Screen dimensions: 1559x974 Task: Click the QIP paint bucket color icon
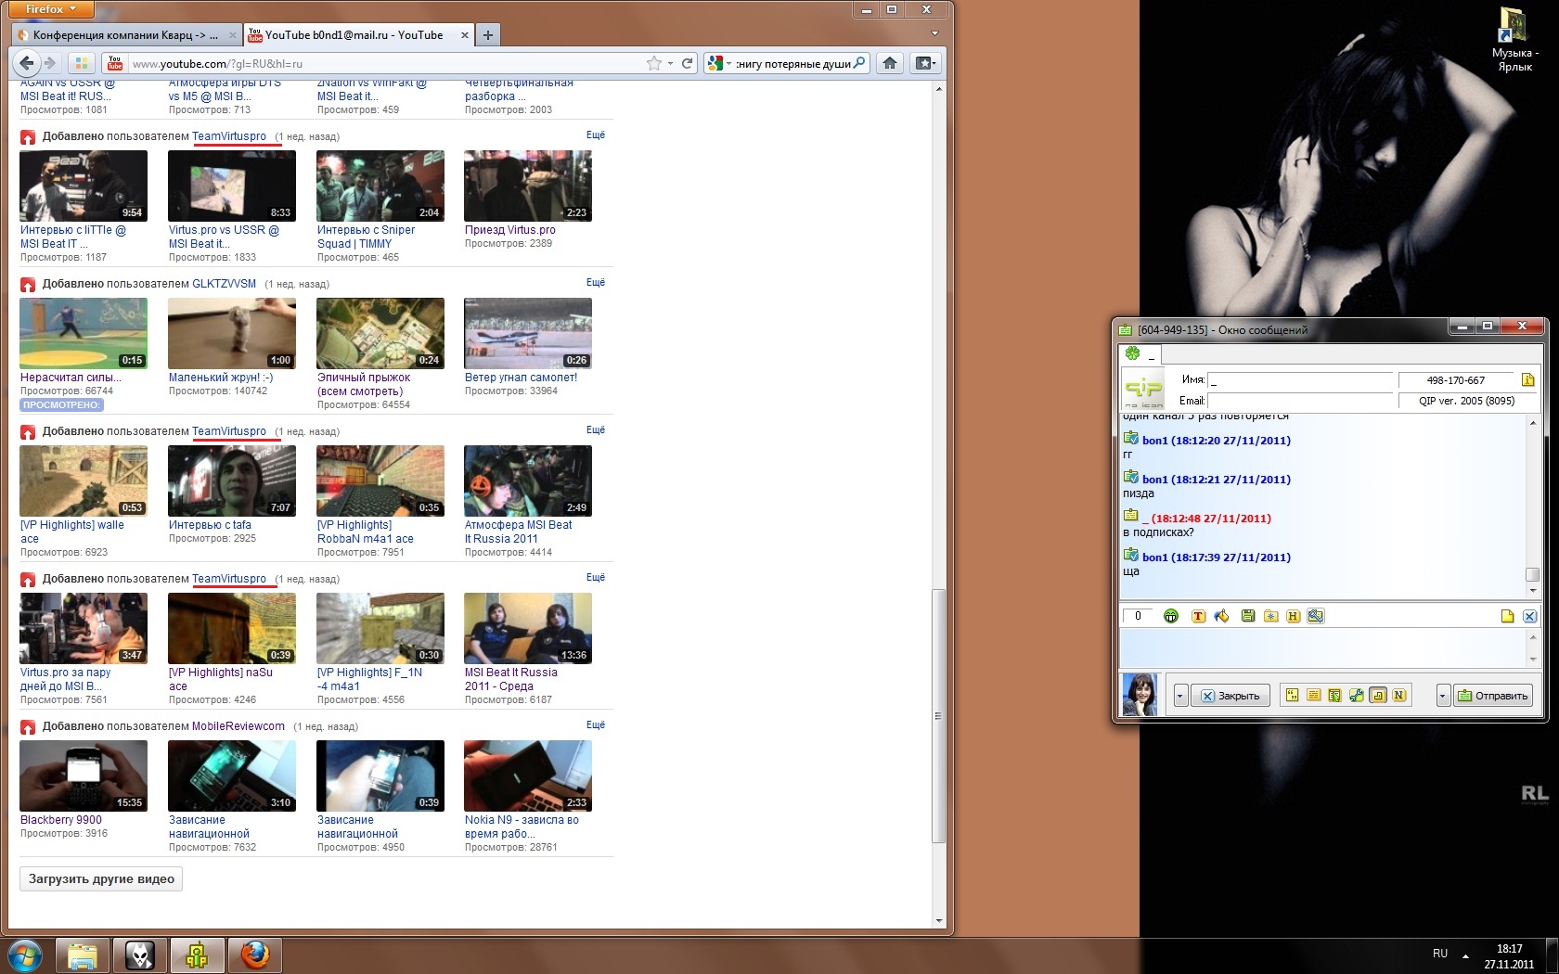[x=1221, y=616]
